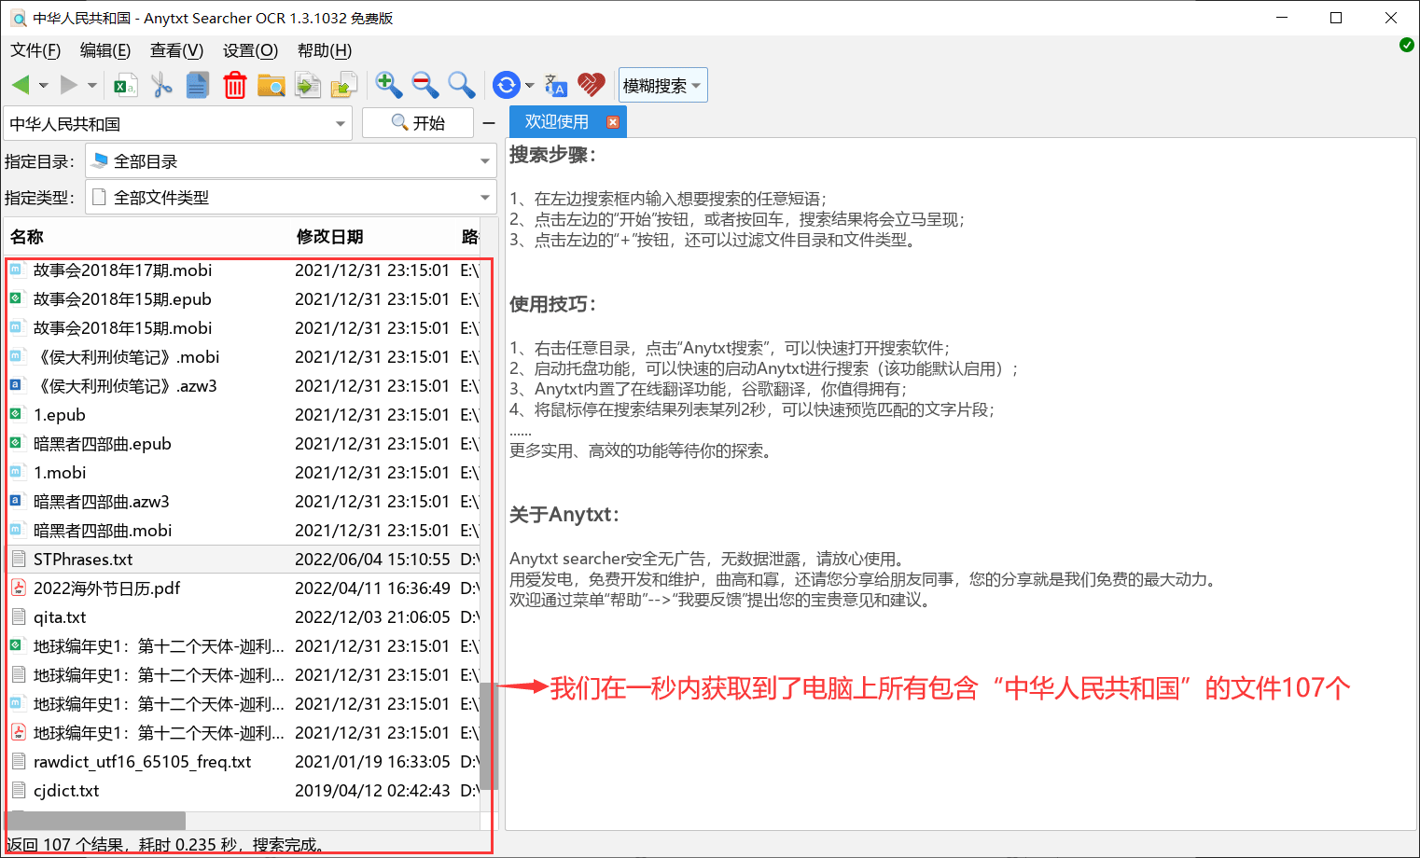Zoom in with the plus magnifier
The height and width of the screenshot is (858, 1420).
coord(388,86)
